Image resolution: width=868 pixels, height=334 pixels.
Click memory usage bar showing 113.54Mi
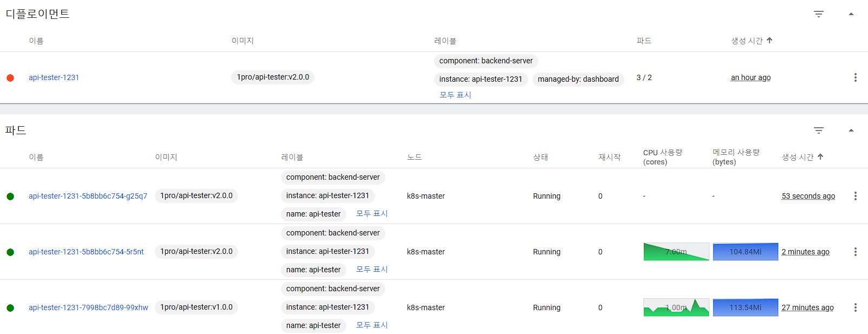(x=745, y=307)
